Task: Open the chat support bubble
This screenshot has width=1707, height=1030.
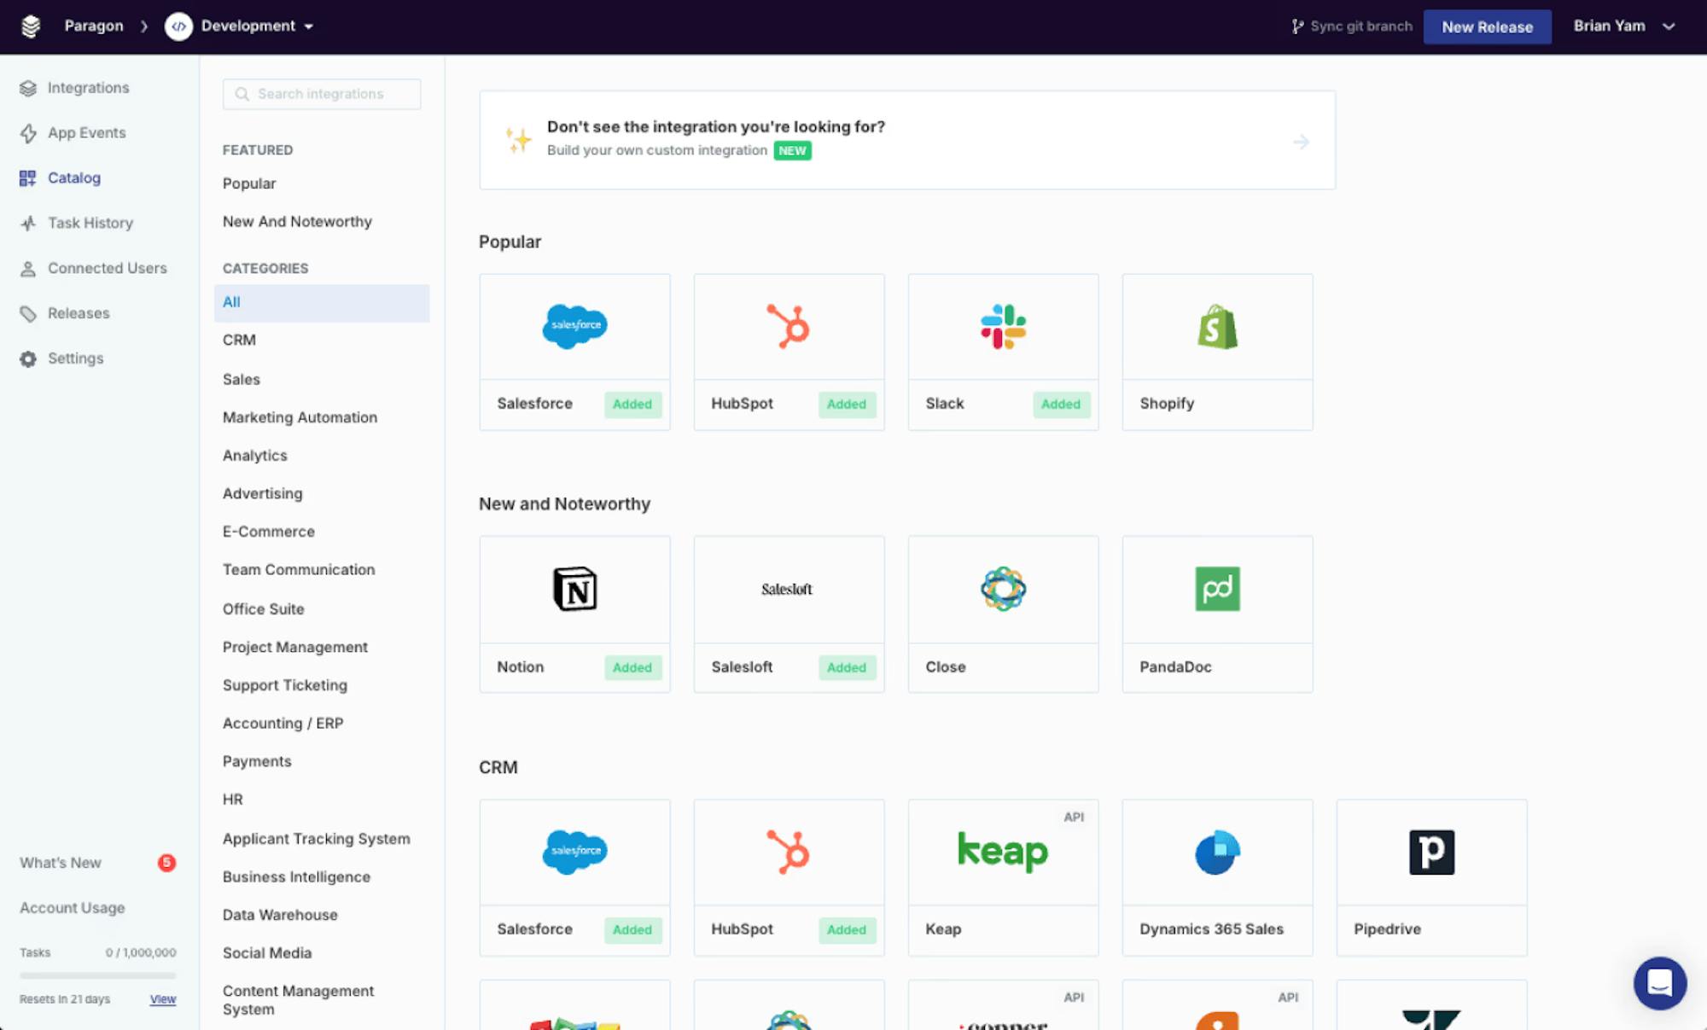Action: (1659, 982)
